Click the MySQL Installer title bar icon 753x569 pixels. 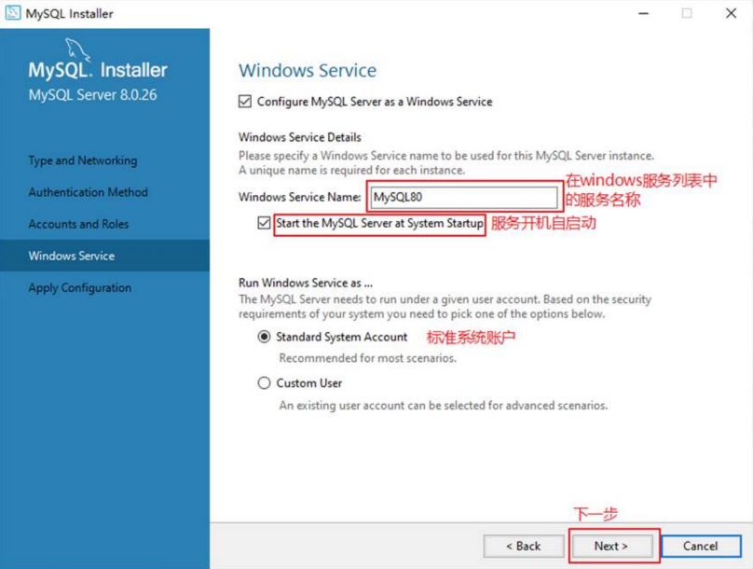[12, 13]
